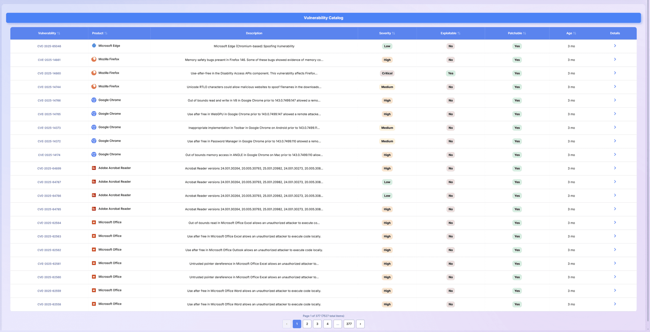Expand details for CVE-2025-14861
The height and width of the screenshot is (332, 650).
tap(615, 59)
